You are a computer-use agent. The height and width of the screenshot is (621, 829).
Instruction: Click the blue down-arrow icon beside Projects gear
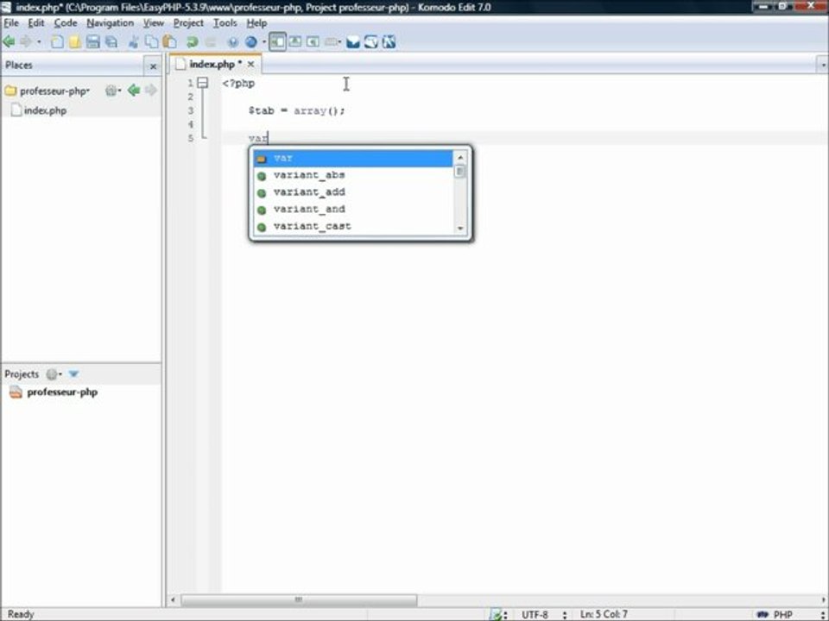pyautogui.click(x=73, y=373)
